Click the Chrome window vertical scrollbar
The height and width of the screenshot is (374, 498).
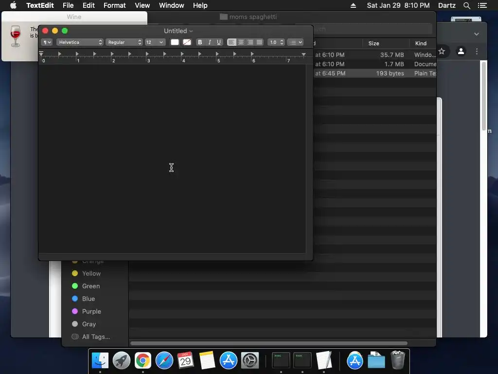484,95
